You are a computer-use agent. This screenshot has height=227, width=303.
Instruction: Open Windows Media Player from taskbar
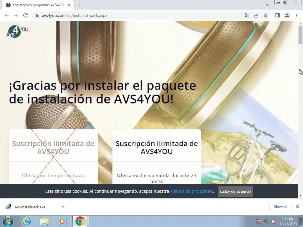(x=62, y=221)
